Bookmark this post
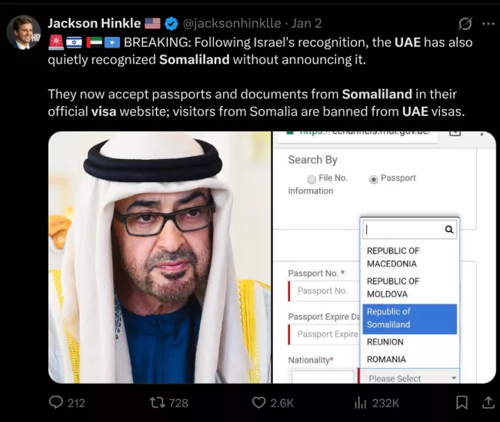500x422 pixels. click(462, 403)
